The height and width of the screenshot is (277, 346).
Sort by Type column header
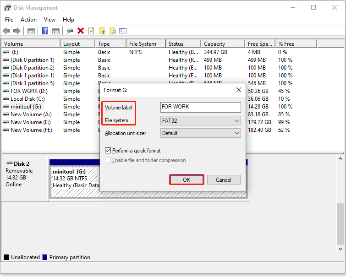click(x=111, y=43)
